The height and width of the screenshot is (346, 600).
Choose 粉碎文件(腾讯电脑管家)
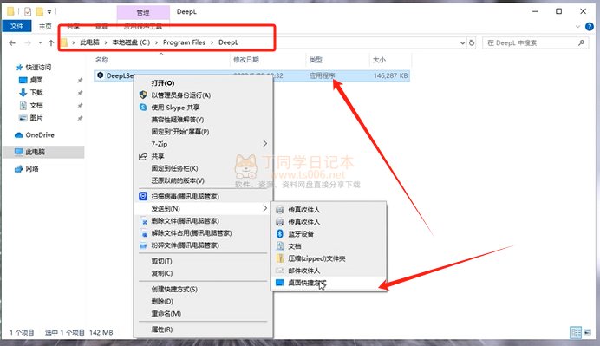coord(203,245)
